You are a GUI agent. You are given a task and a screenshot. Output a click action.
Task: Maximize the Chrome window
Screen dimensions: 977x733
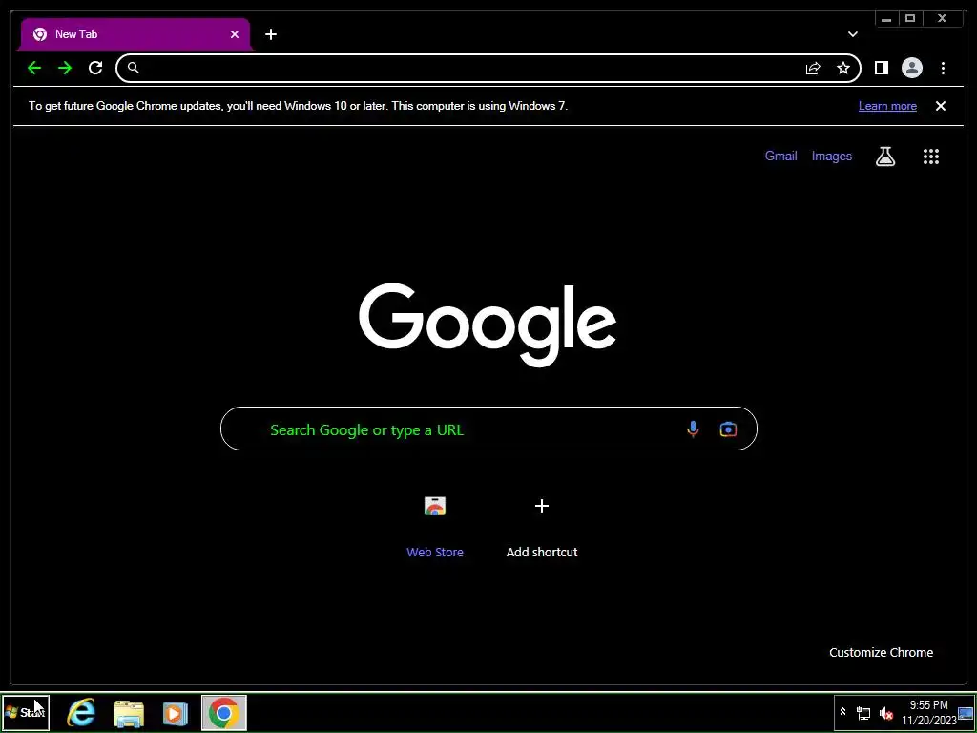tap(910, 19)
